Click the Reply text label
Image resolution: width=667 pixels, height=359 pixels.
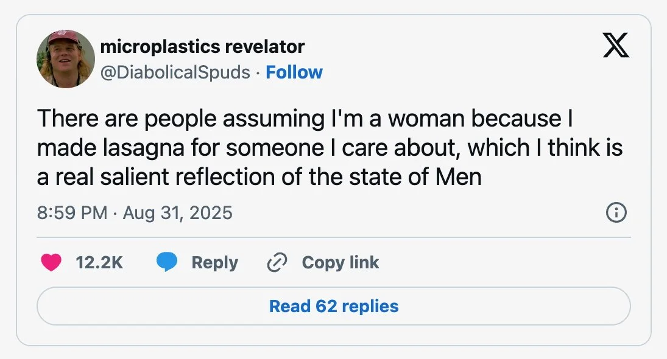214,263
